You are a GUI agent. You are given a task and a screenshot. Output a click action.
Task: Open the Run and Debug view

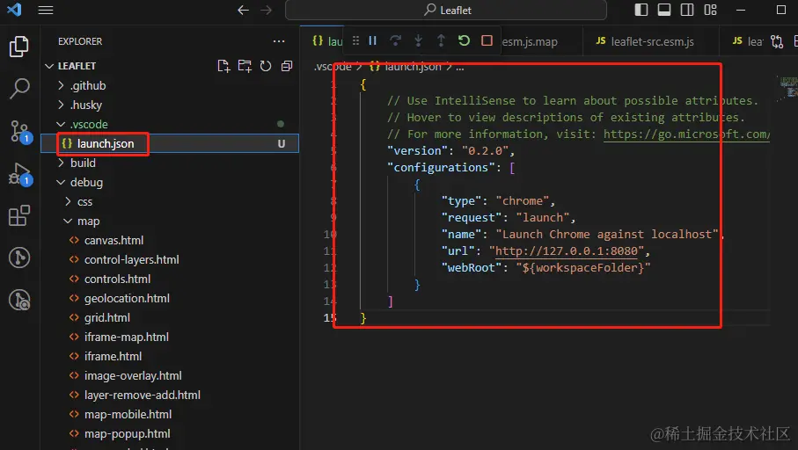(18, 173)
